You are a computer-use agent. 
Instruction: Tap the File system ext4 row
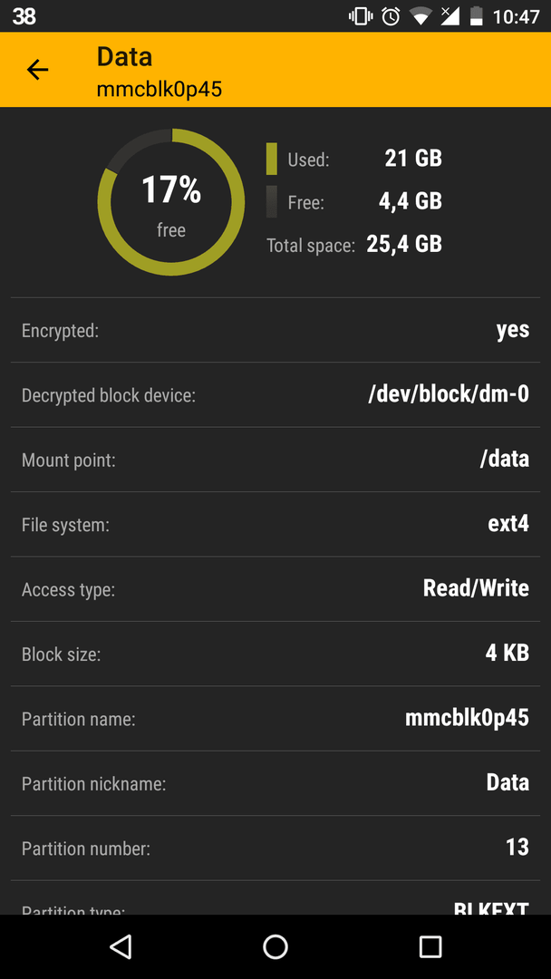point(275,525)
